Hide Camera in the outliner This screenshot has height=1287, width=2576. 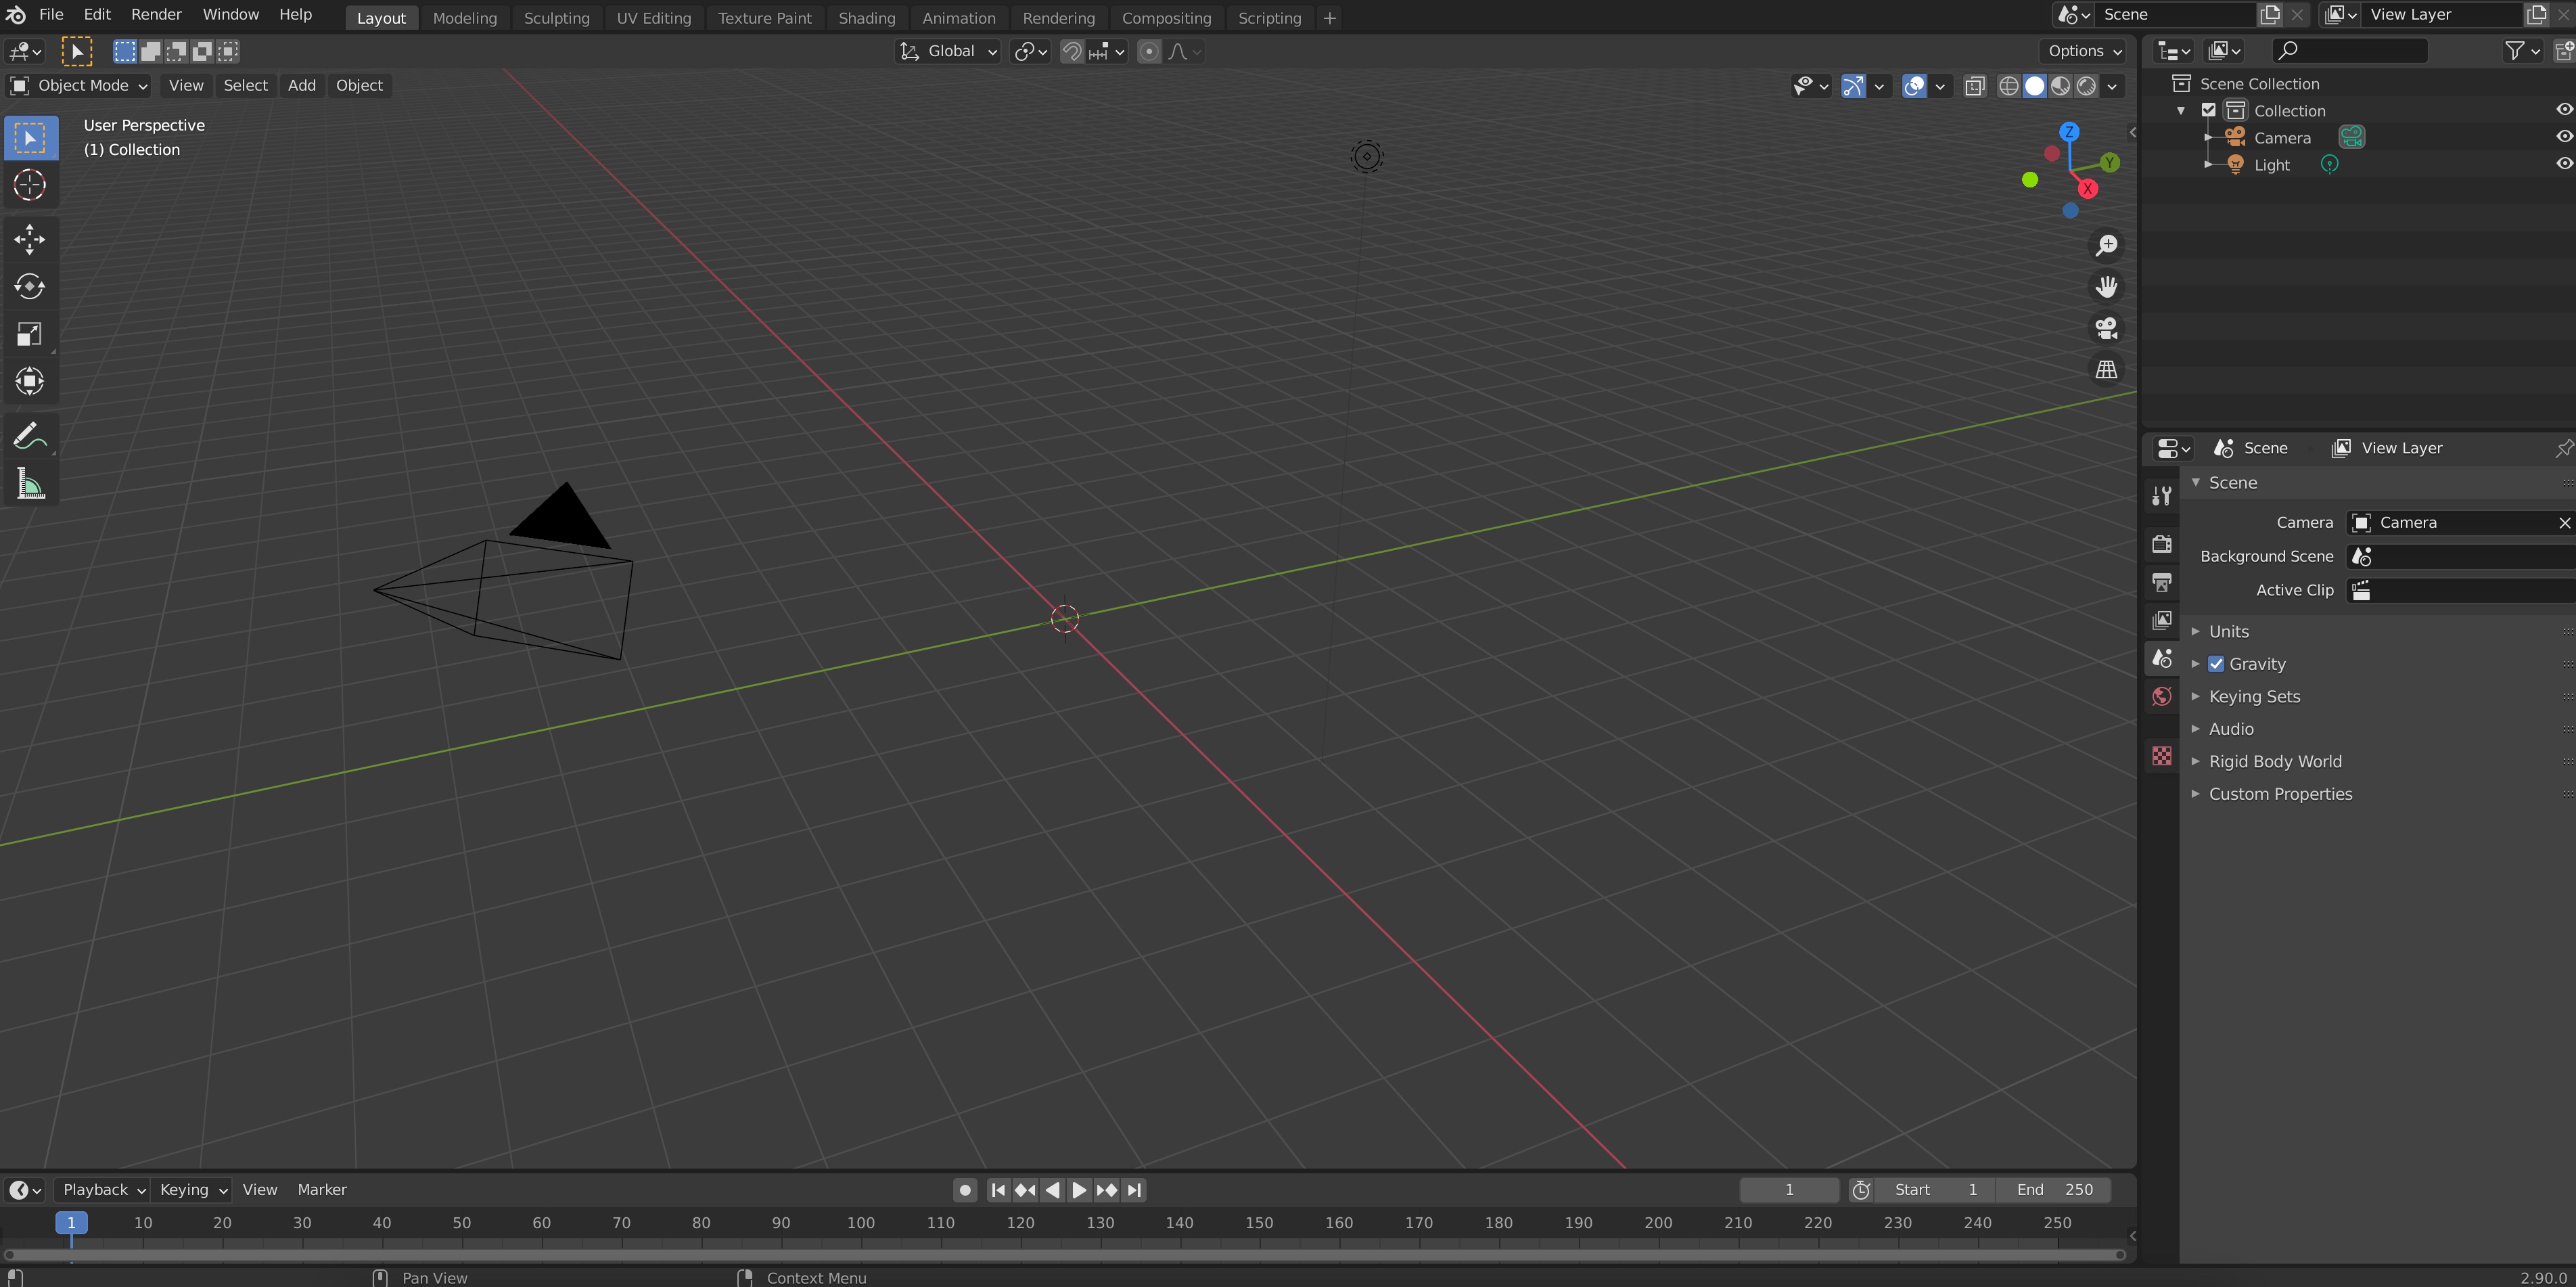point(2564,137)
